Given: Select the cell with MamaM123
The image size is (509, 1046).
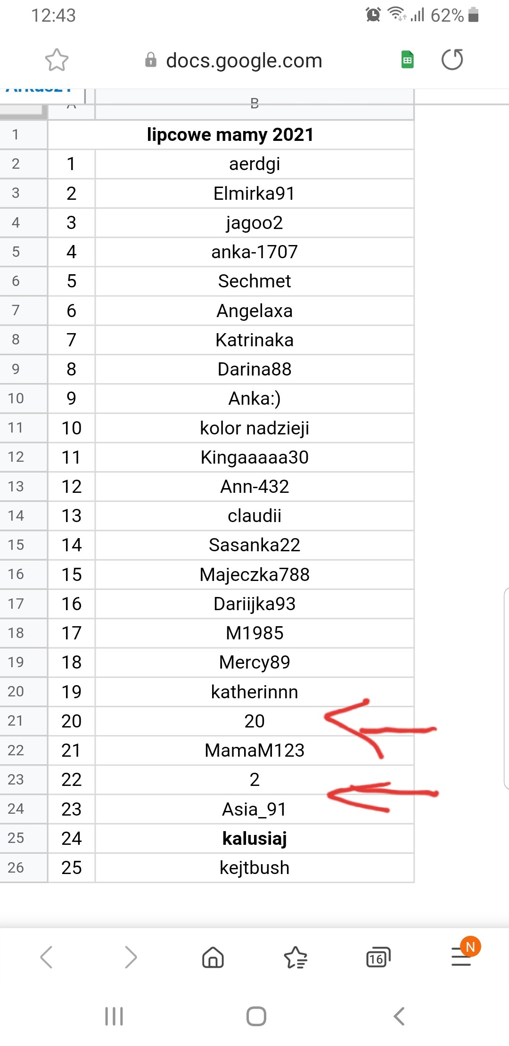Looking at the screenshot, I should pos(254,750).
